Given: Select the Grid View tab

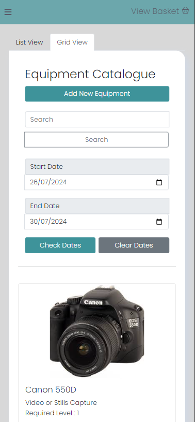Looking at the screenshot, I should [x=72, y=42].
